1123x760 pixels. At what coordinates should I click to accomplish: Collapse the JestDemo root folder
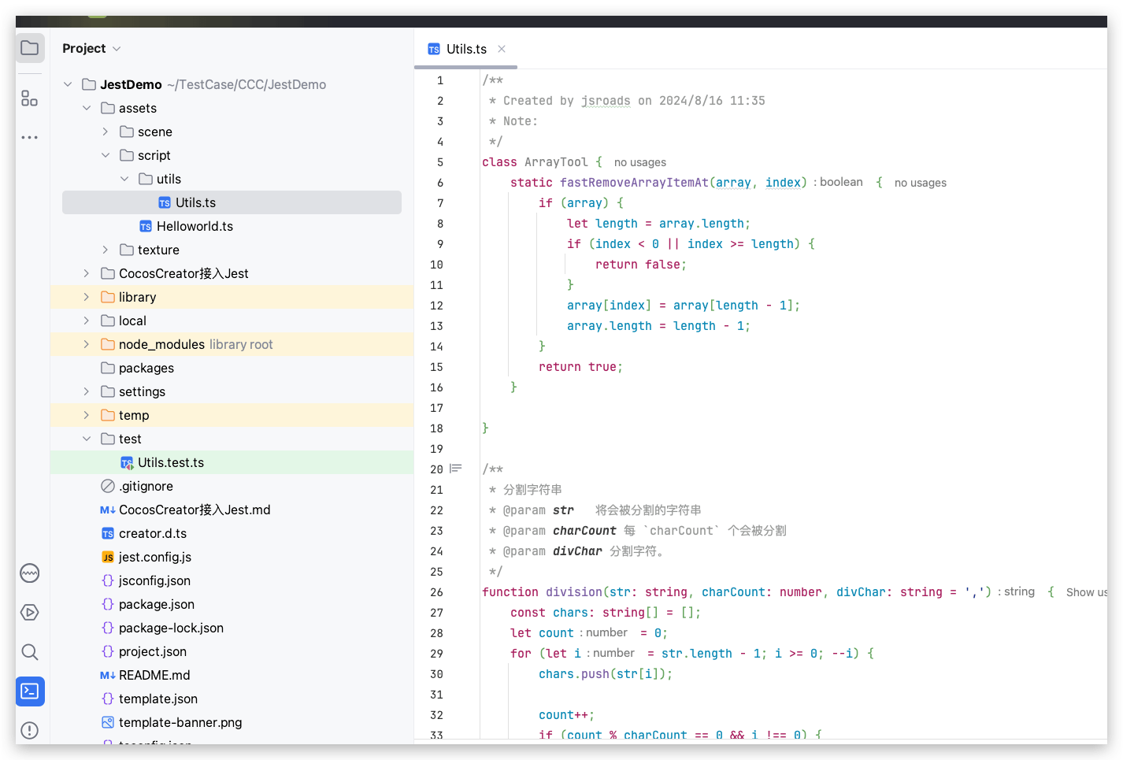68,84
